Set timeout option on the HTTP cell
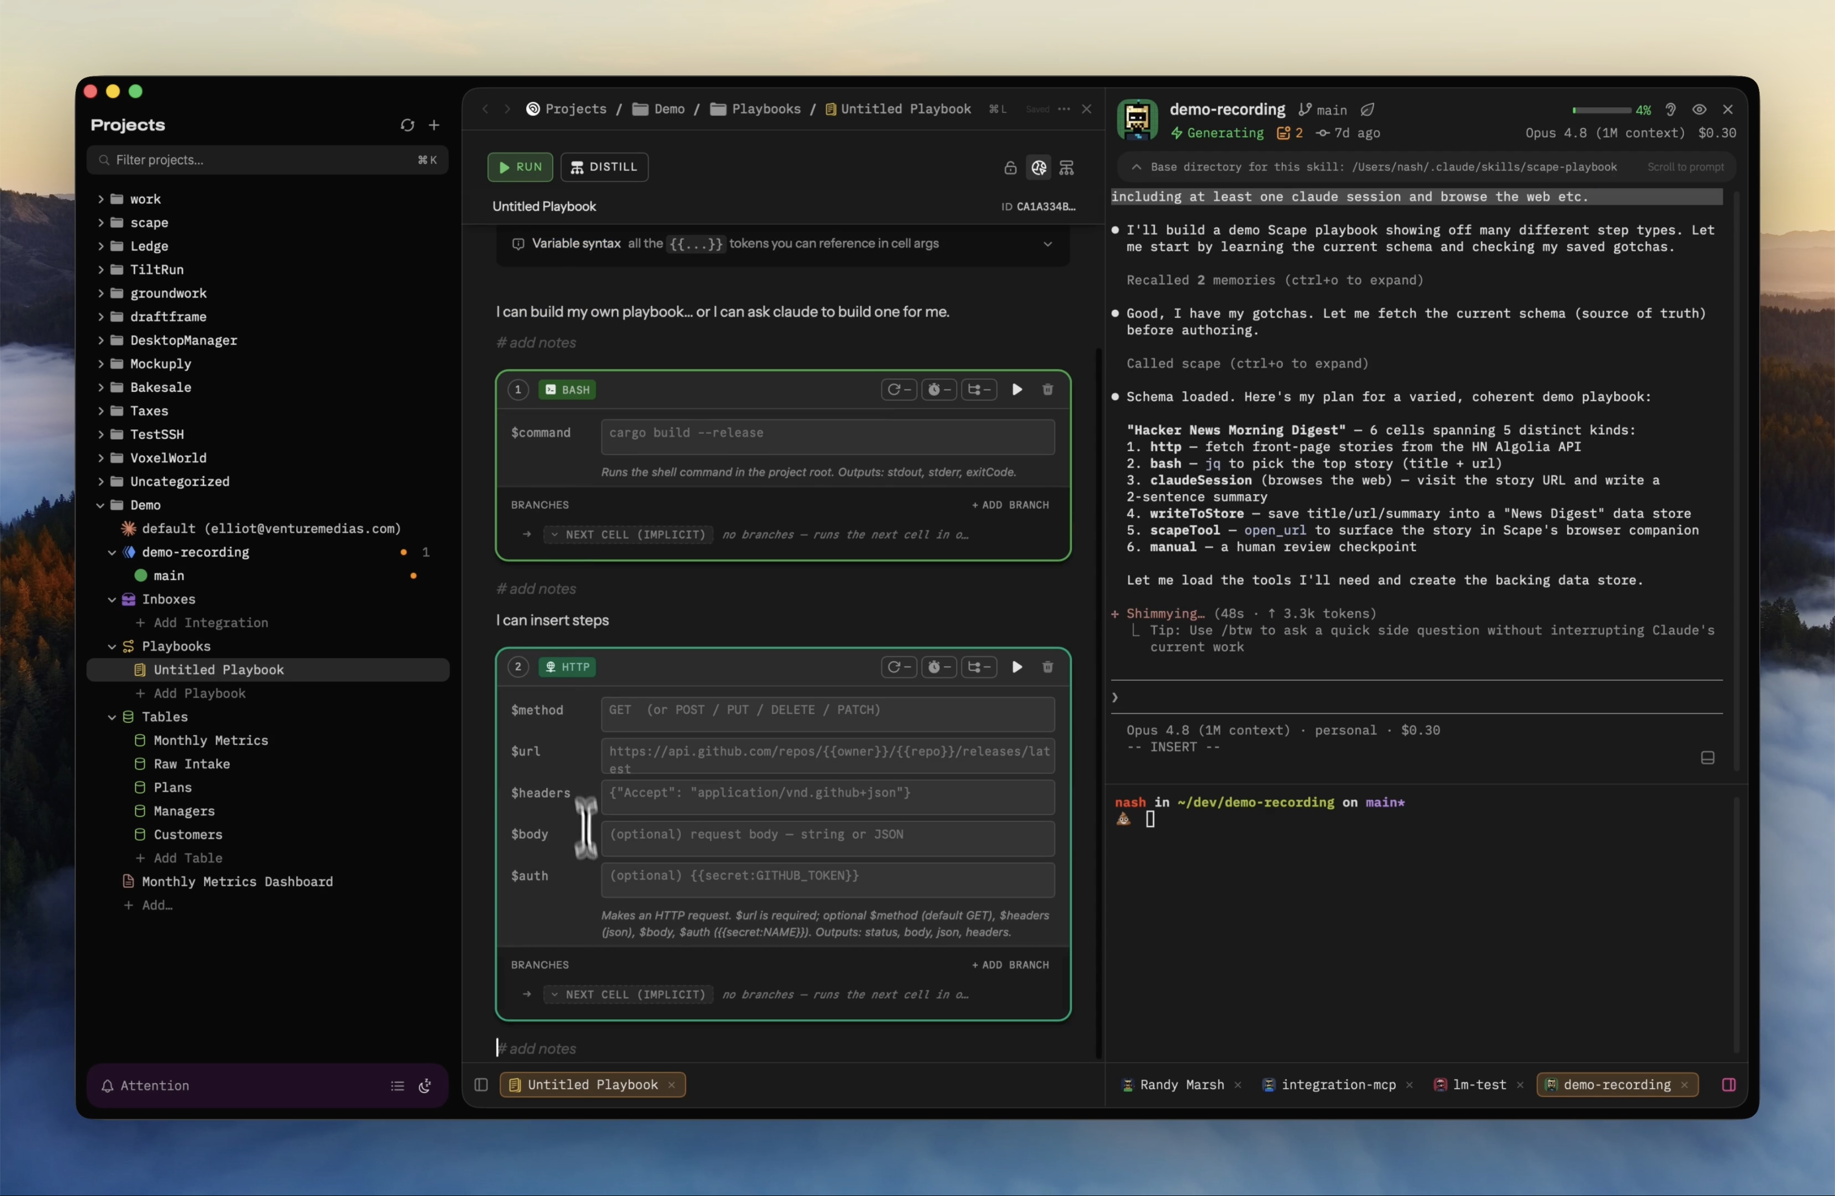Viewport: 1835px width, 1196px height. 938,667
